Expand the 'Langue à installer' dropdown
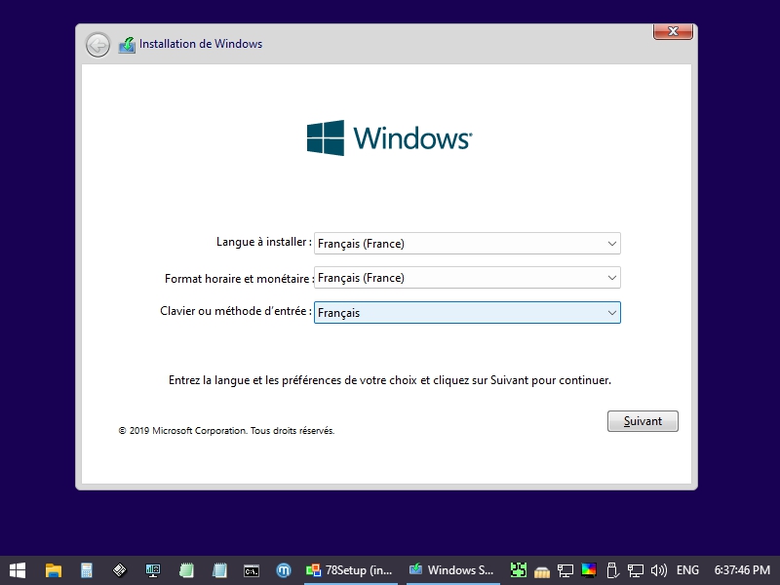 point(611,244)
